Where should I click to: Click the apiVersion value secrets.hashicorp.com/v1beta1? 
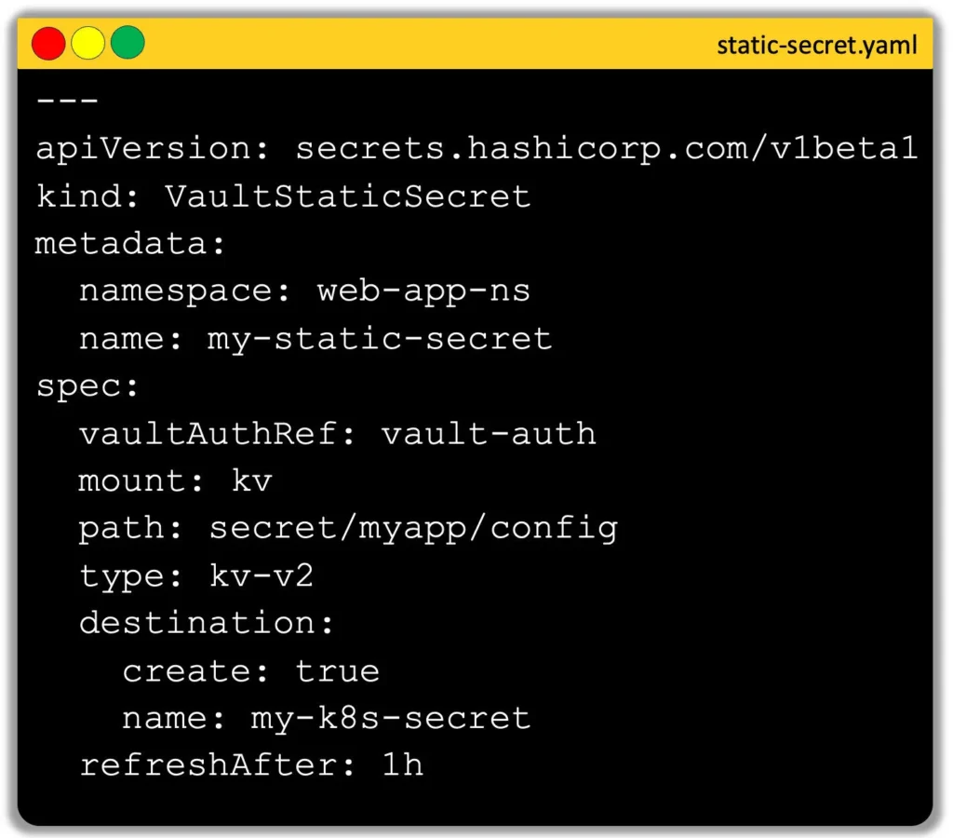(606, 149)
